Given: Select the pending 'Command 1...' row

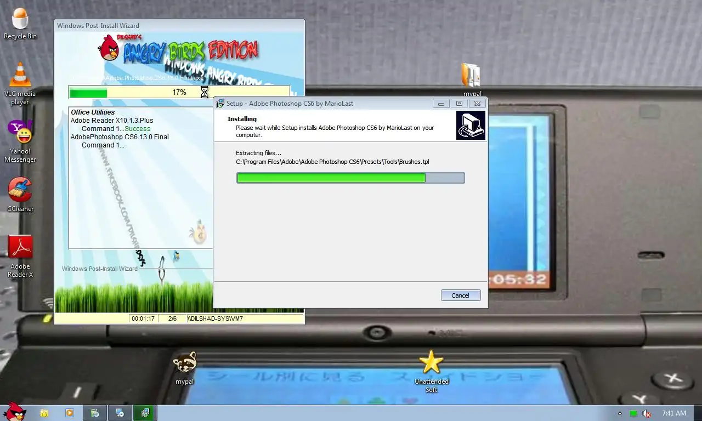Looking at the screenshot, I should (x=103, y=145).
